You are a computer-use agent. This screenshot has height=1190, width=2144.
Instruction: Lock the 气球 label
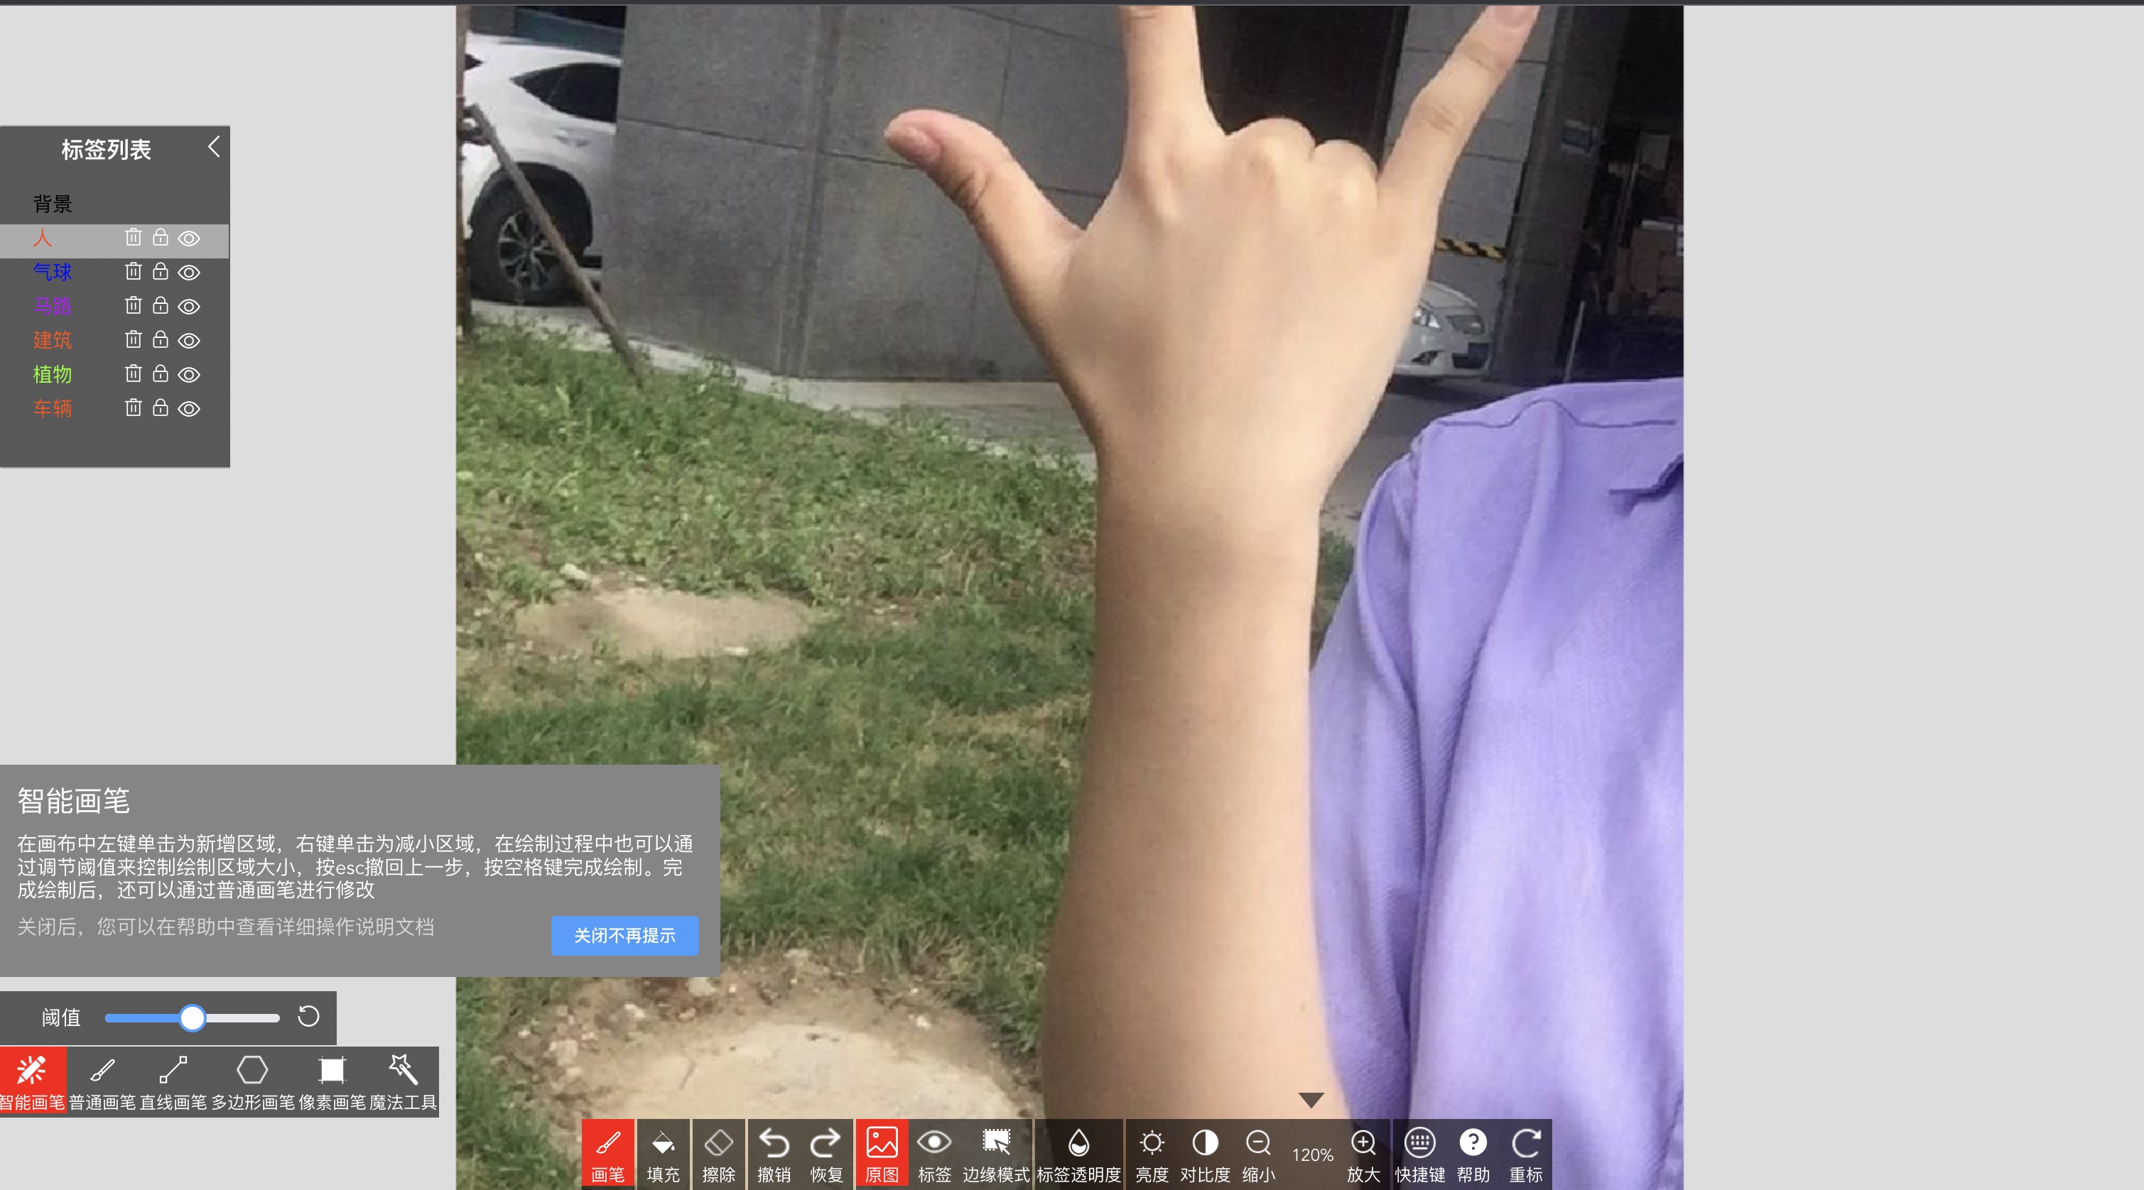(161, 271)
